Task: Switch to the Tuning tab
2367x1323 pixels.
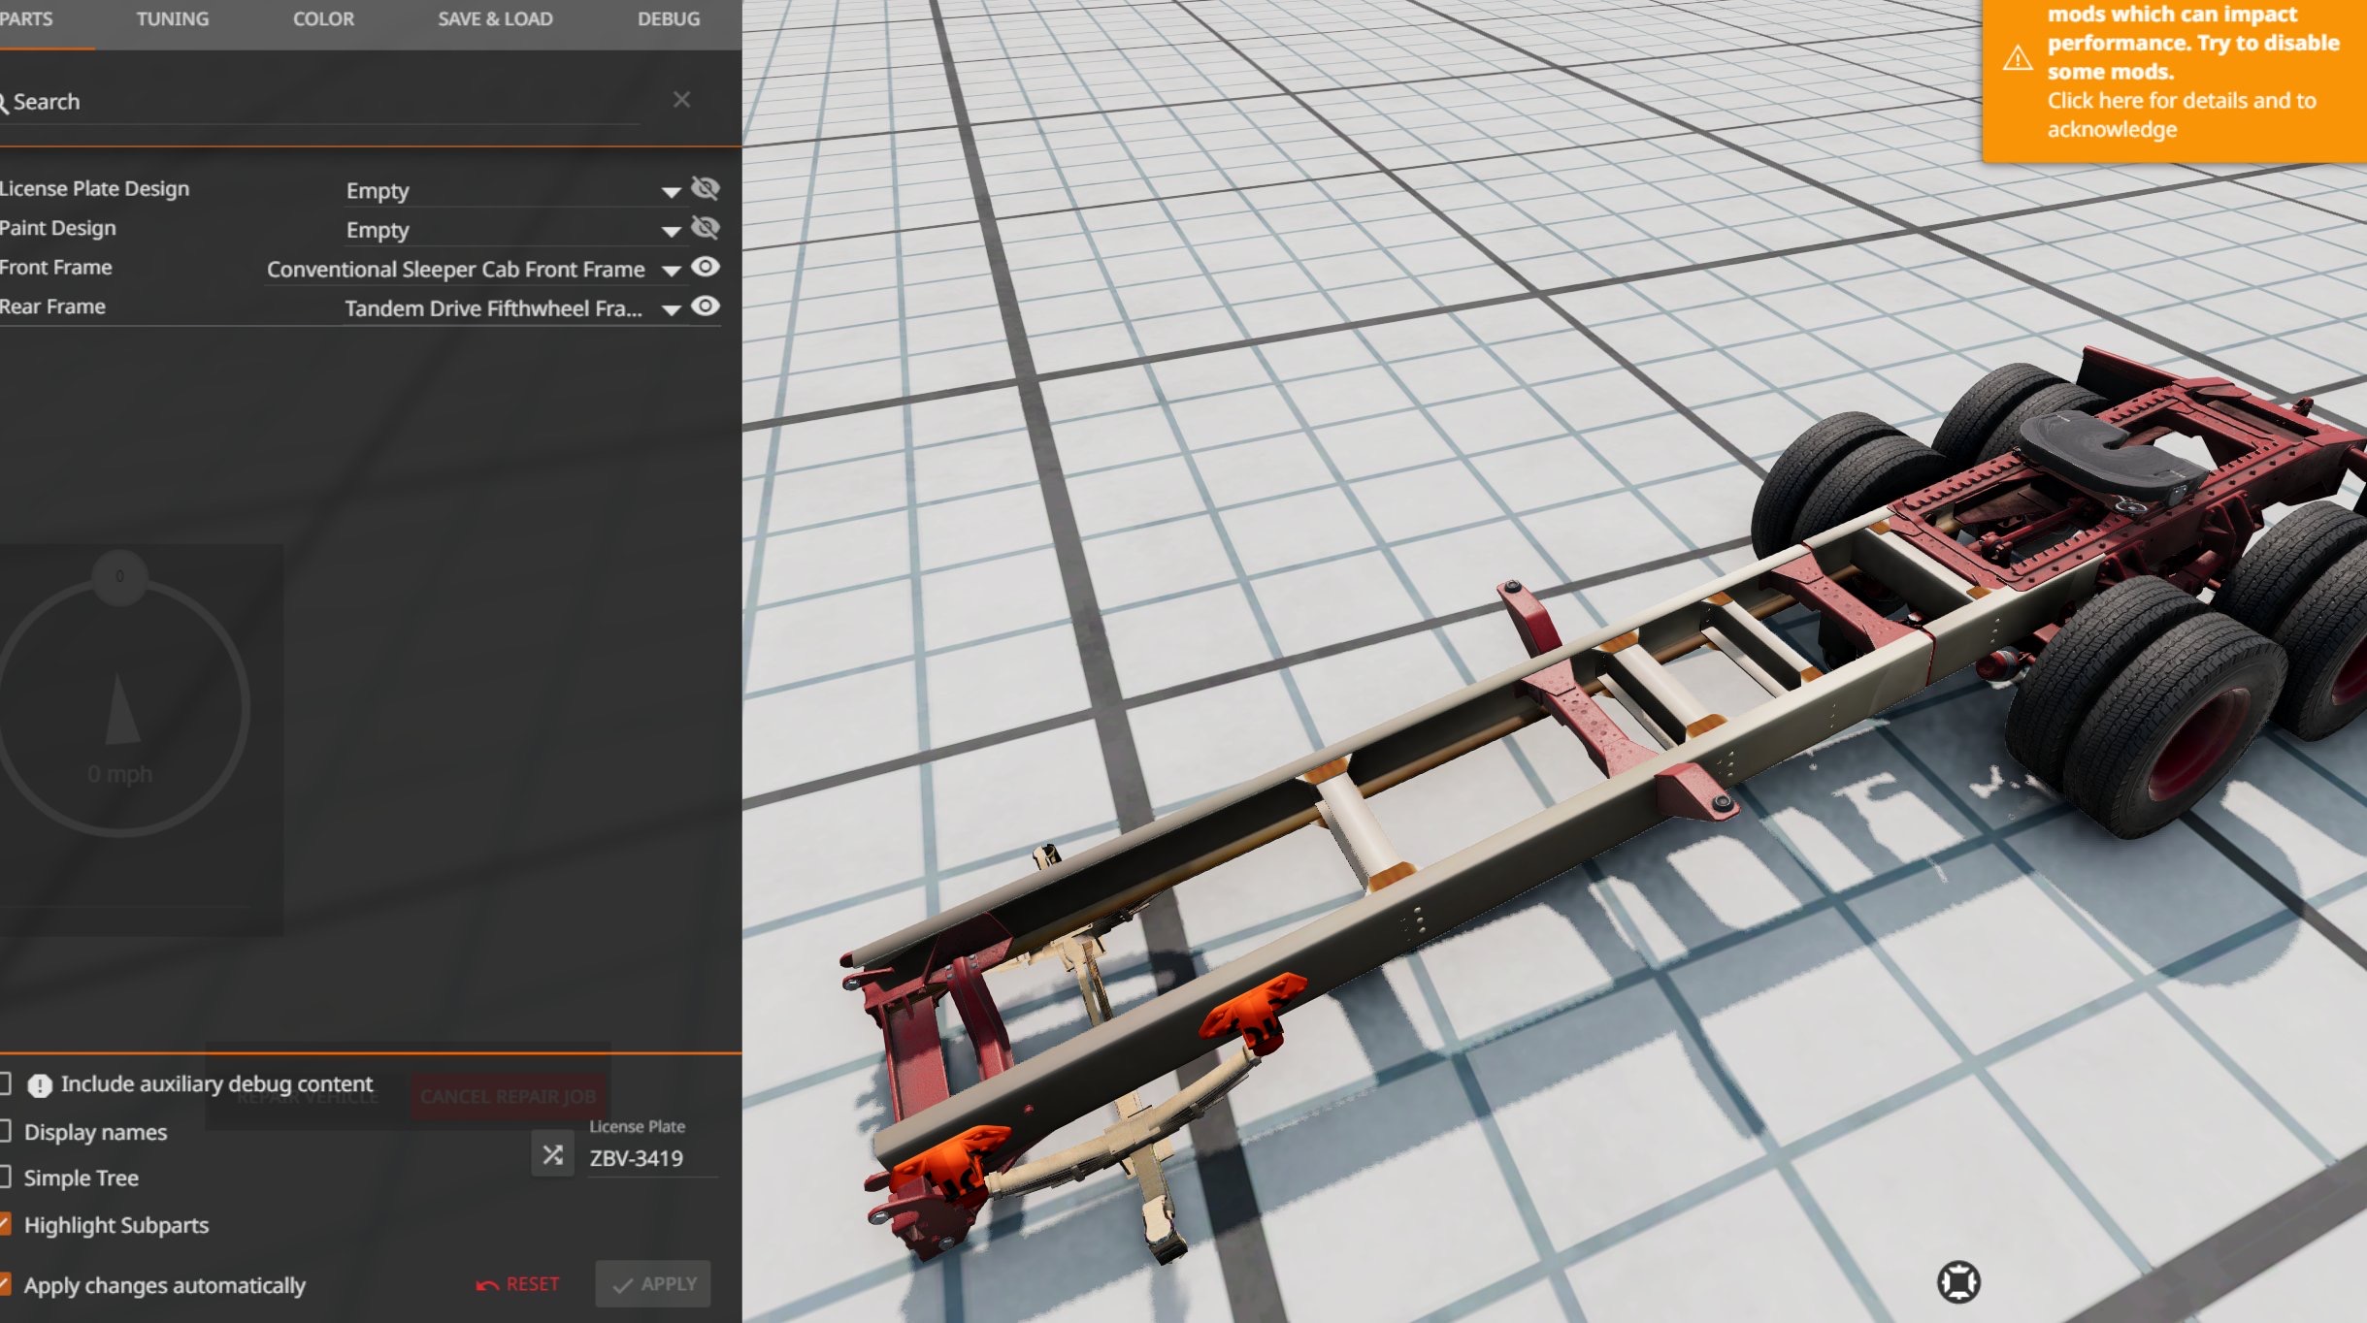Action: 173,19
